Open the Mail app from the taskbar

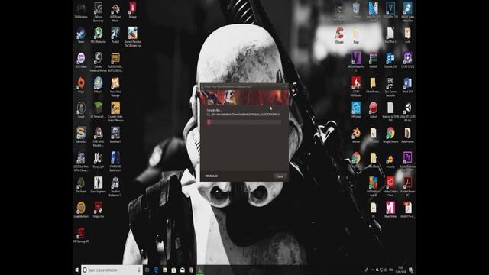[x=183, y=270]
